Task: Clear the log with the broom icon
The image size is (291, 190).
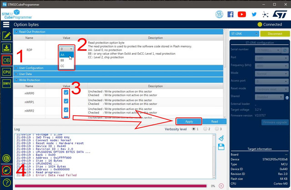Action: coord(221,138)
